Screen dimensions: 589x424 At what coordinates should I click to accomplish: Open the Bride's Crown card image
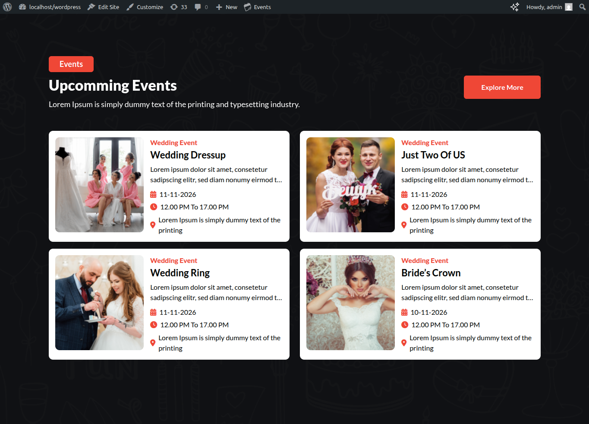pos(350,303)
